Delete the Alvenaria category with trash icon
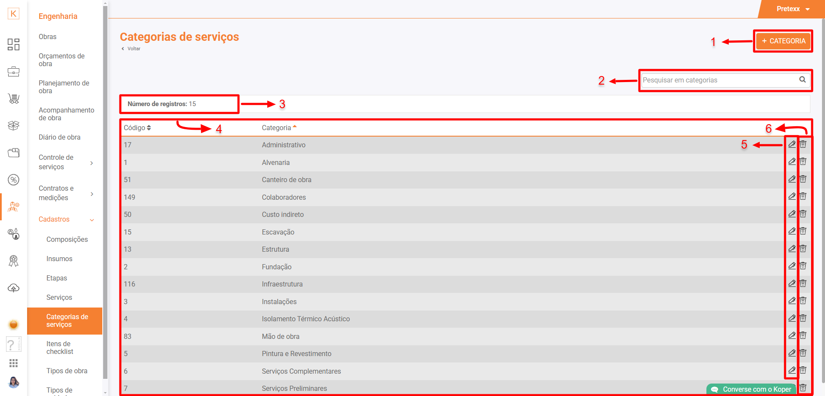 click(x=803, y=161)
